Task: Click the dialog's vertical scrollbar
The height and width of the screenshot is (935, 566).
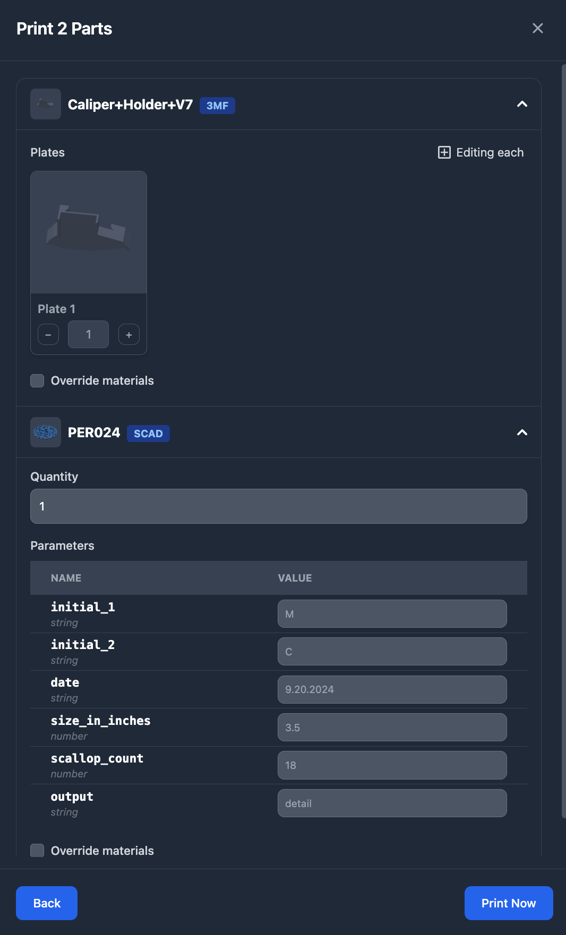Action: 563,440
